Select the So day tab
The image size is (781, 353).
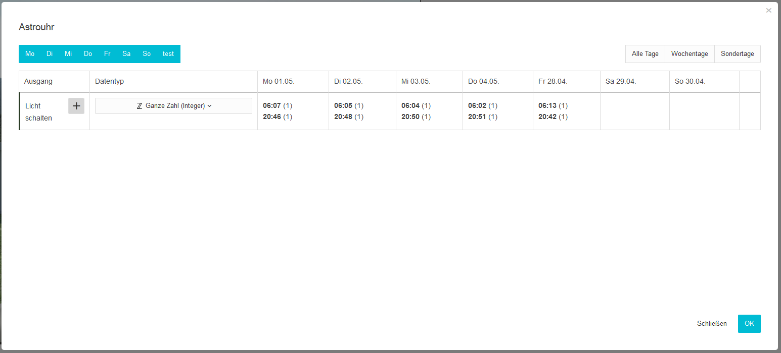147,54
